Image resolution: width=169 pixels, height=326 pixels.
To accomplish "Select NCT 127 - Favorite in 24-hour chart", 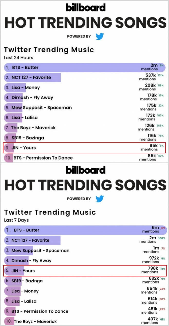I will (85, 78).
